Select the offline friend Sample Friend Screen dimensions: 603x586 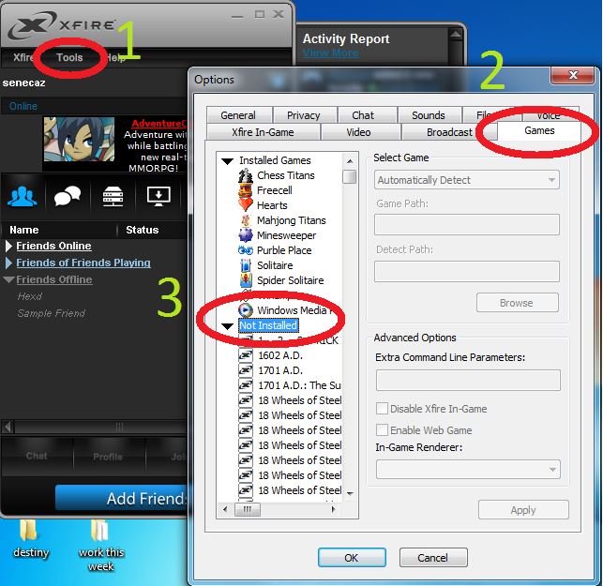[x=52, y=313]
